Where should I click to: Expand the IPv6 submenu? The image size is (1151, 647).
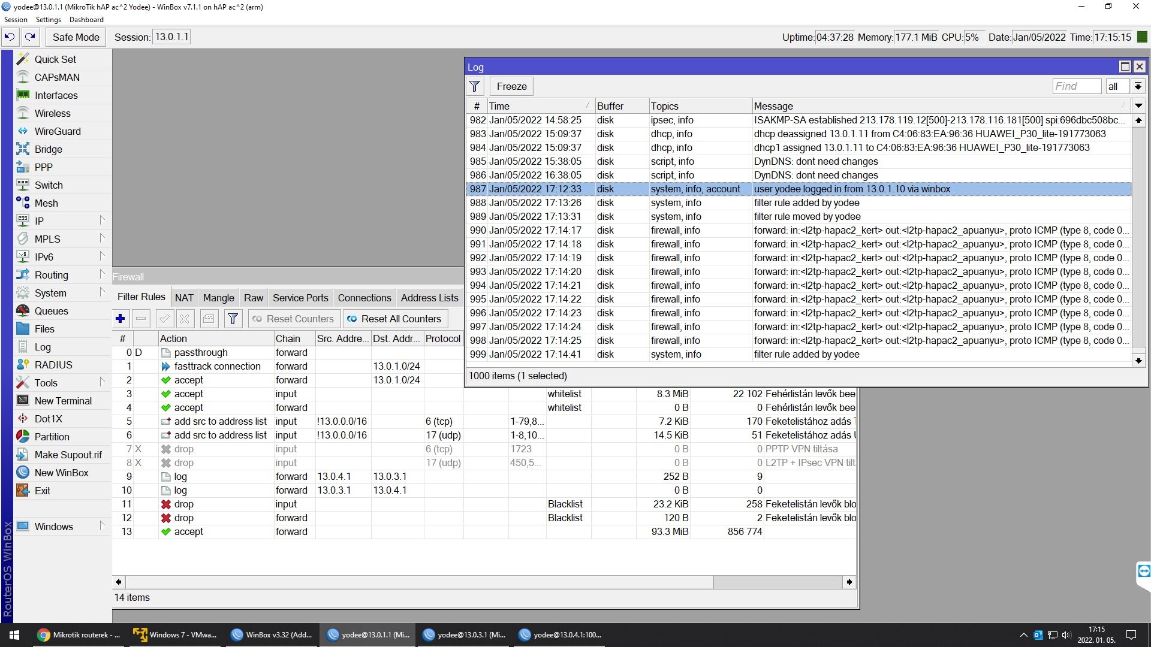pyautogui.click(x=102, y=256)
